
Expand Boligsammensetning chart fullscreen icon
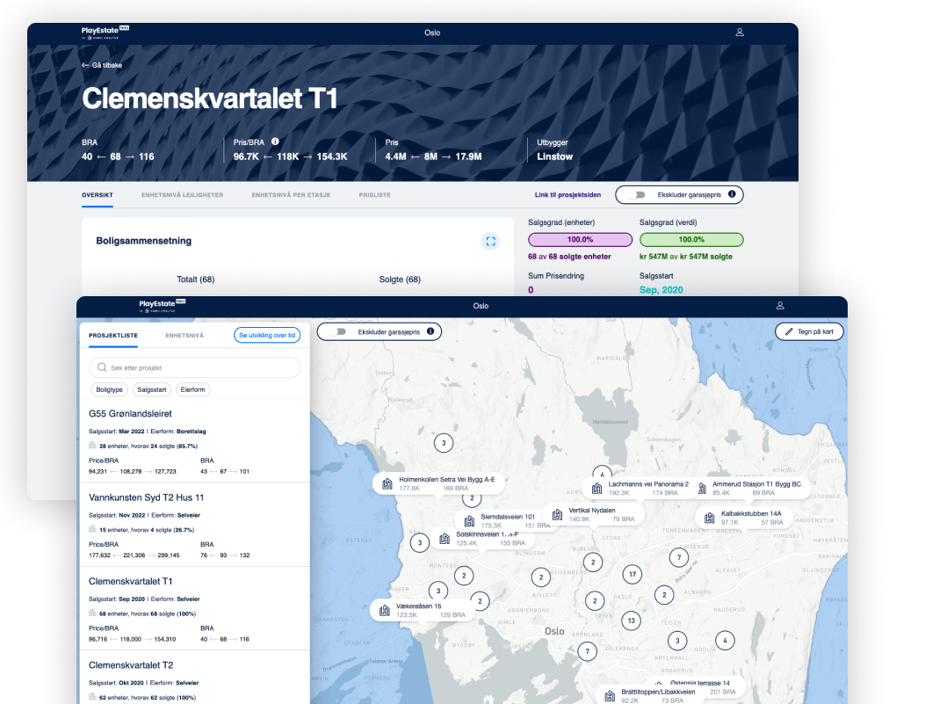[x=490, y=242]
